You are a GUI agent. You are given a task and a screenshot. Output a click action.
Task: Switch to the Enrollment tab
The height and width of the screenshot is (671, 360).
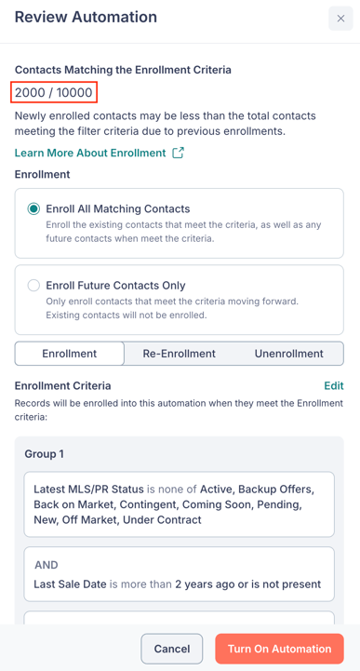(x=70, y=354)
